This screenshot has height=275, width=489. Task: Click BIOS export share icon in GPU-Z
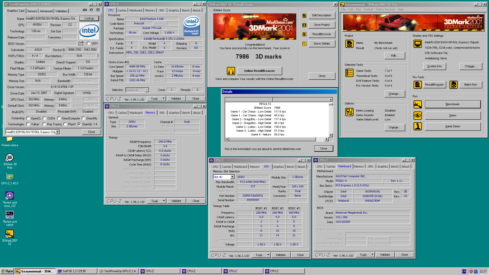point(81,43)
